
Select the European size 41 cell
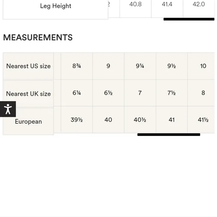point(172,120)
